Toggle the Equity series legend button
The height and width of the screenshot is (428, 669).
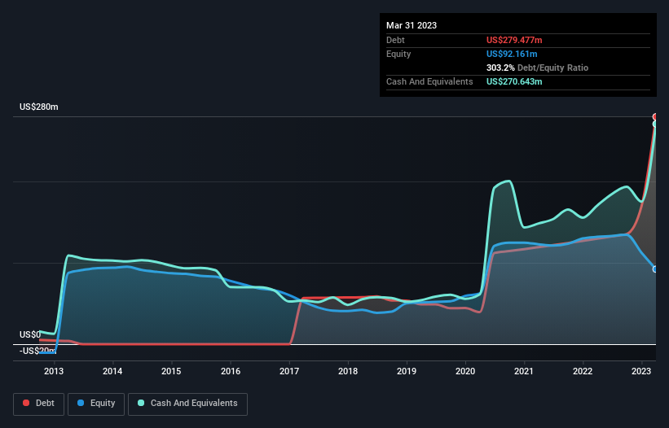point(96,404)
